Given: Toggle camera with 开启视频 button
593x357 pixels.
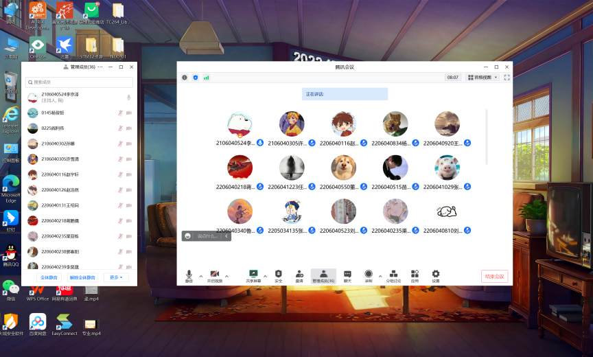Looking at the screenshot, I should point(214,275).
